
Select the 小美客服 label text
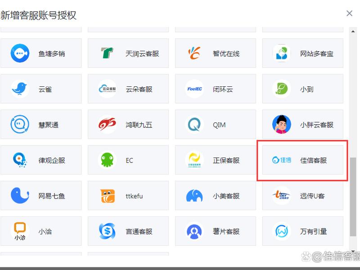click(226, 196)
